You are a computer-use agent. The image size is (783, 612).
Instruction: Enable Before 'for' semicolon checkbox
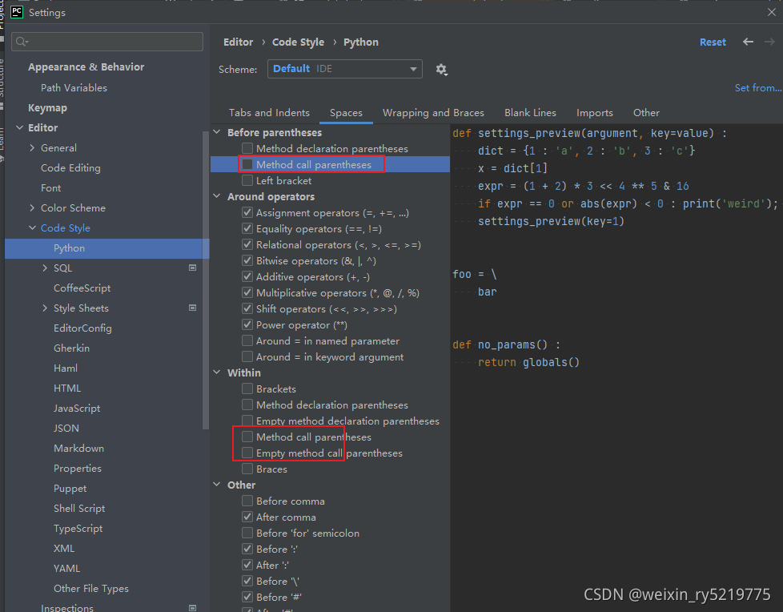[x=247, y=533]
